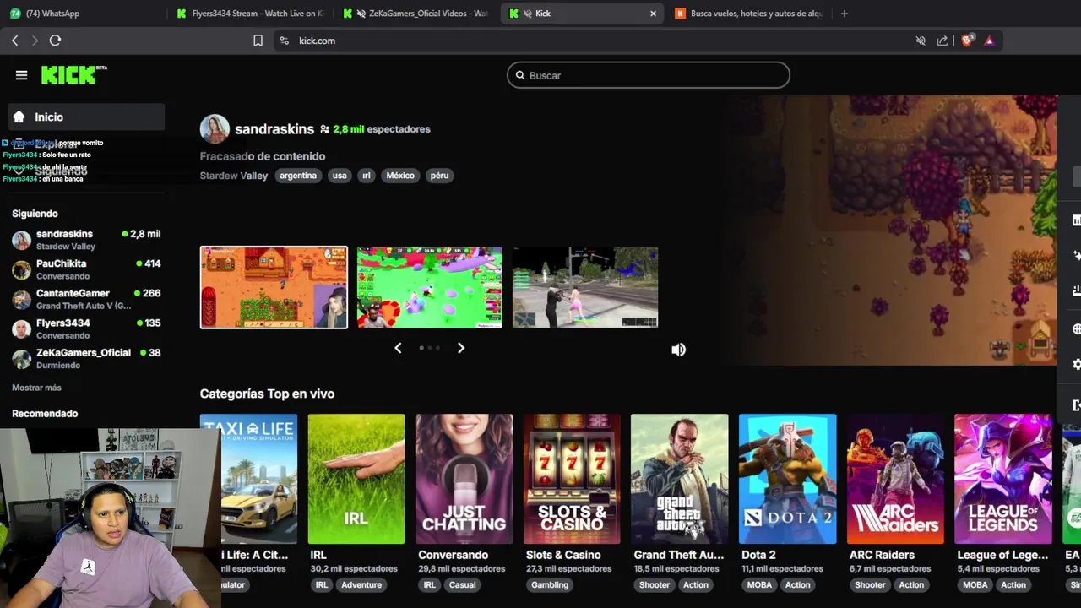
Task: Click the Adventure tag under IRL
Action: click(x=361, y=584)
